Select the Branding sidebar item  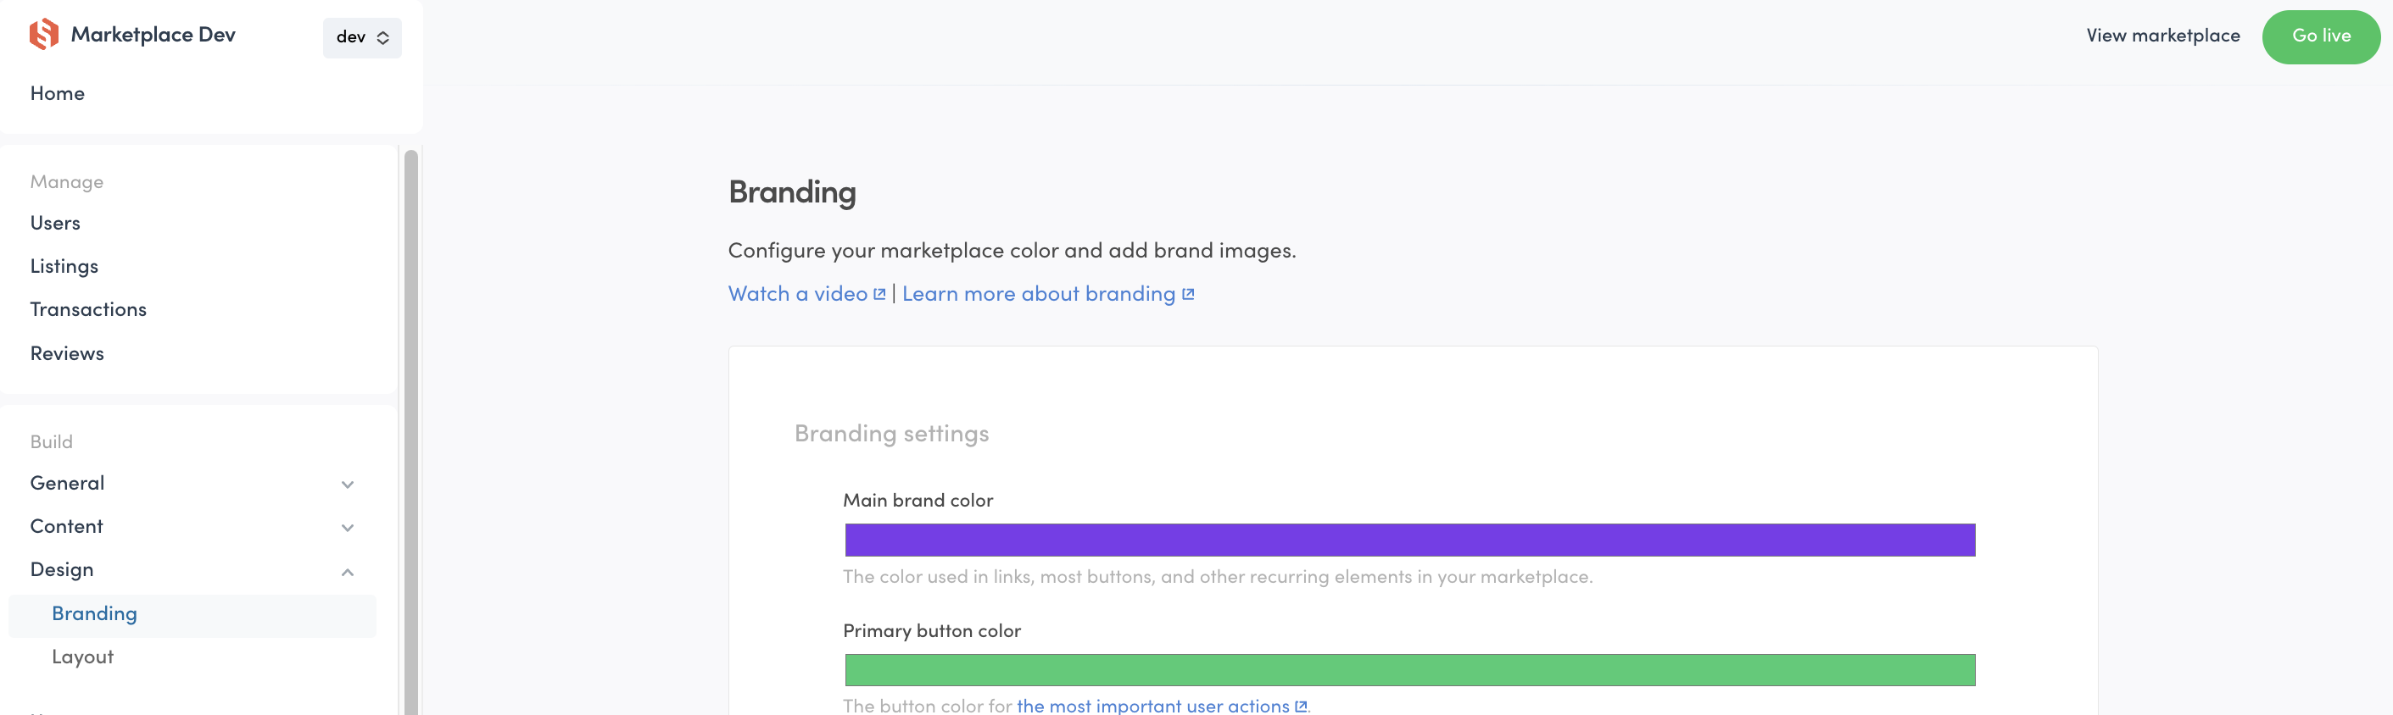95,614
